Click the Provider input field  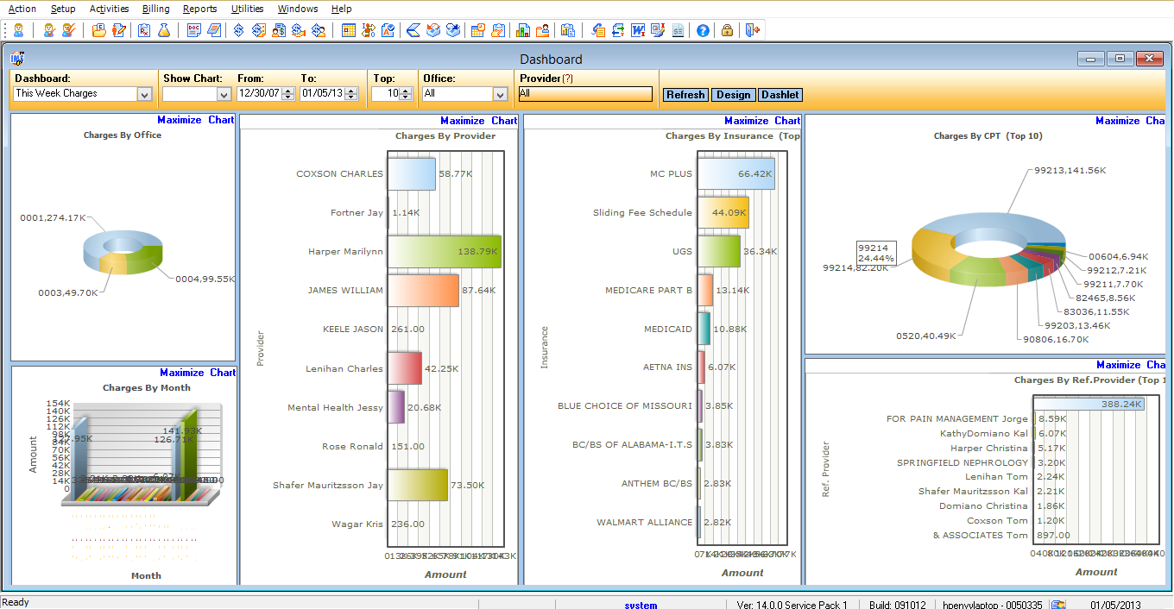[x=584, y=94]
